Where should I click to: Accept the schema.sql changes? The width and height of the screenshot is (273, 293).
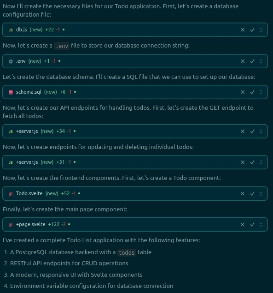(252, 92)
